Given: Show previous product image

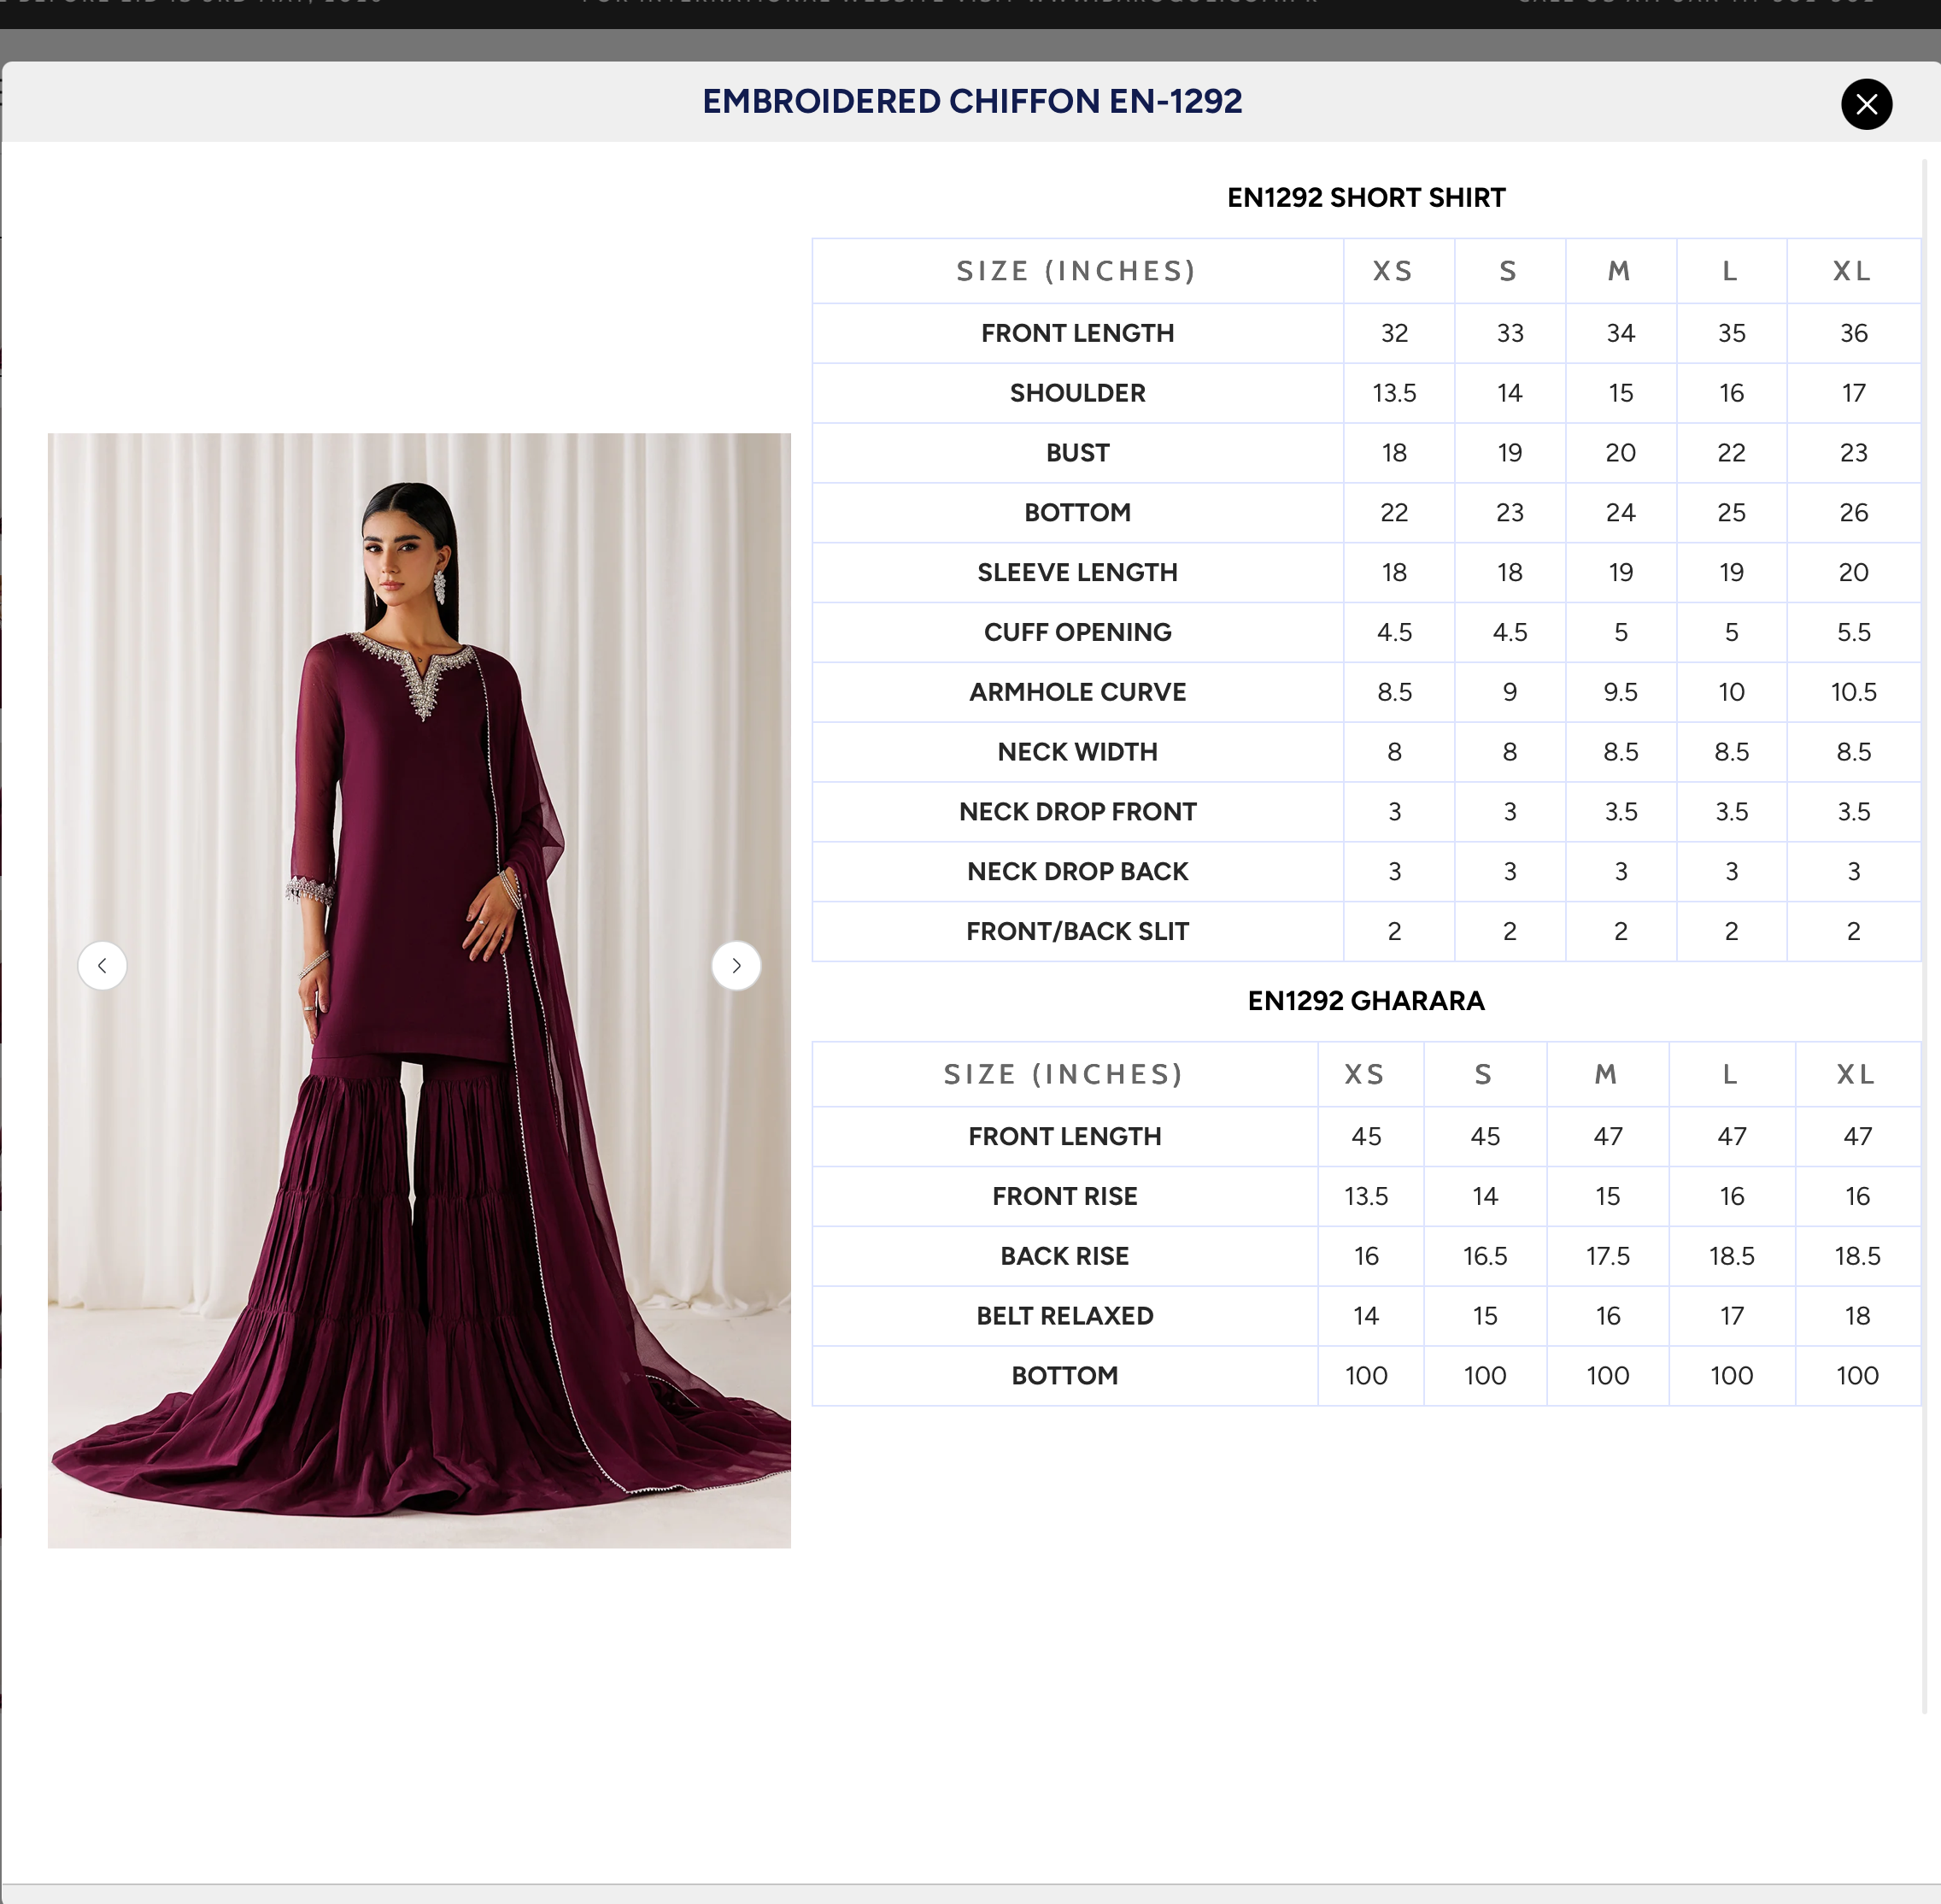Looking at the screenshot, I should tap(102, 966).
